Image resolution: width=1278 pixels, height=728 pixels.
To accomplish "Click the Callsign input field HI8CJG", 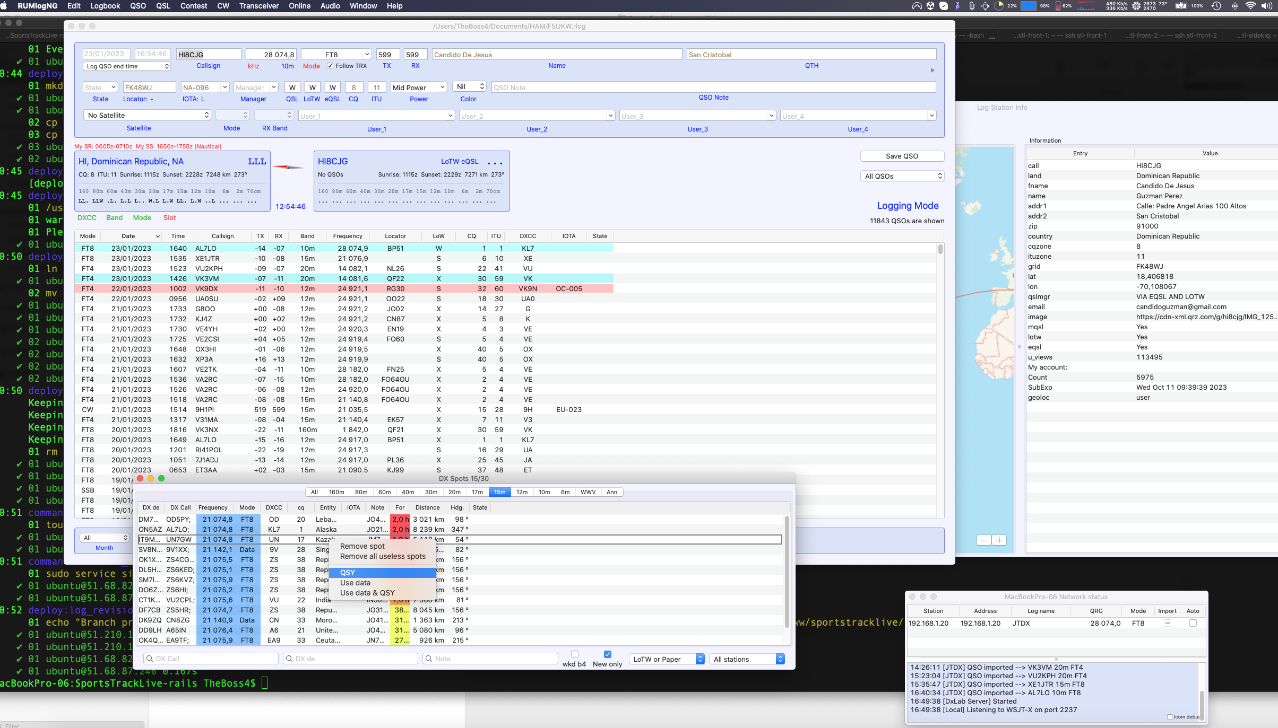I will pyautogui.click(x=209, y=55).
